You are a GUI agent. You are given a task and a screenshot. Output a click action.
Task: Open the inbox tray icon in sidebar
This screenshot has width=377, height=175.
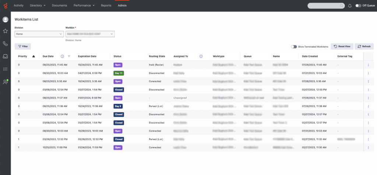coord(6,56)
